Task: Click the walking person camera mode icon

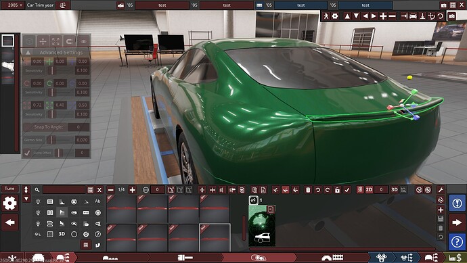Action: pos(326,16)
